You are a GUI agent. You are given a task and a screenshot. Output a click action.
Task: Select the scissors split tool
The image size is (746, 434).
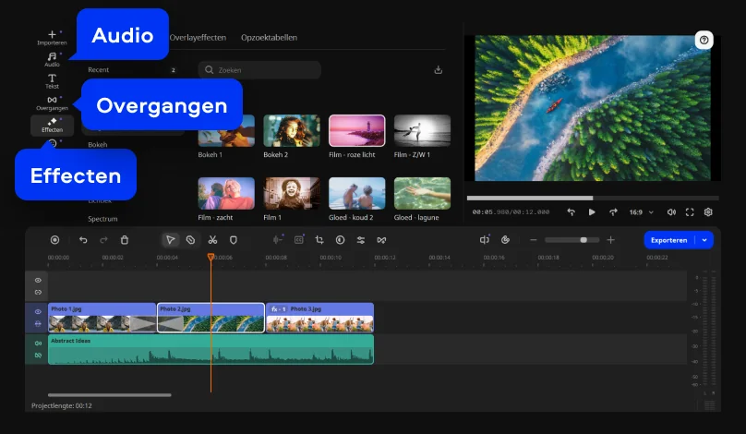(x=212, y=239)
